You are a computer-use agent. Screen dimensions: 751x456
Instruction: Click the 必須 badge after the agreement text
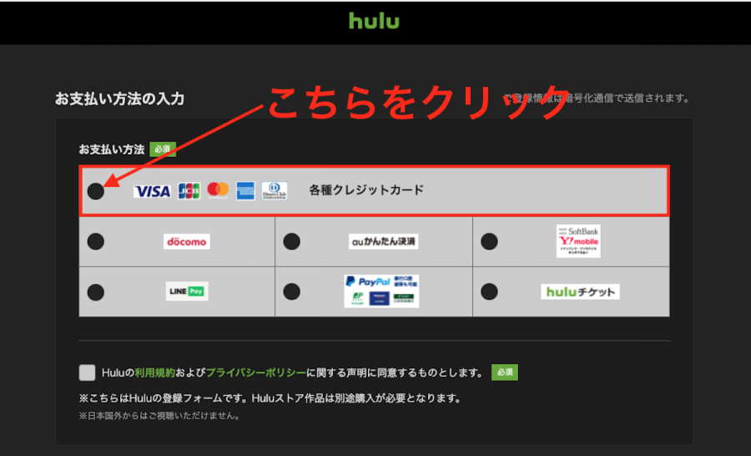tap(505, 372)
